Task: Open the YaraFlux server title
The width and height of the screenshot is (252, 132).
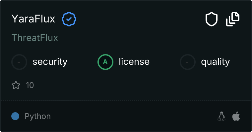Action: point(33,19)
